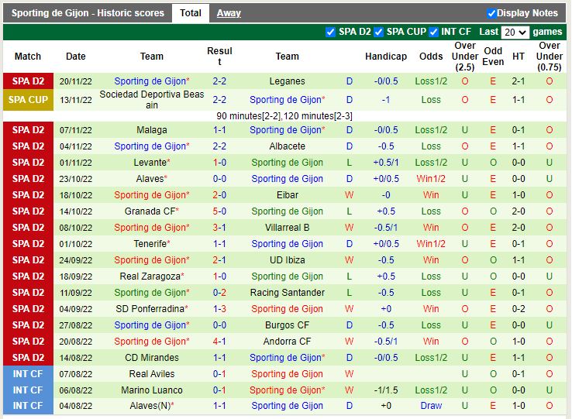
Task: Click the HT column header
Action: [x=519, y=57]
